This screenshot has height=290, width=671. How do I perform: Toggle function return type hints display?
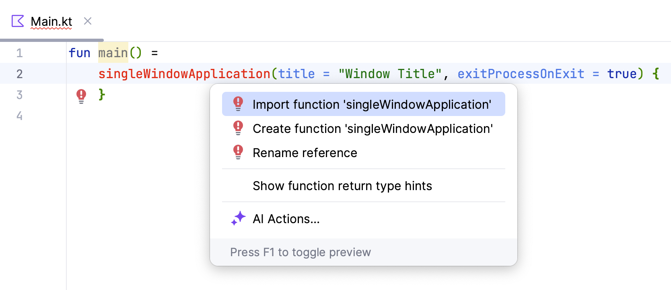pyautogui.click(x=342, y=186)
